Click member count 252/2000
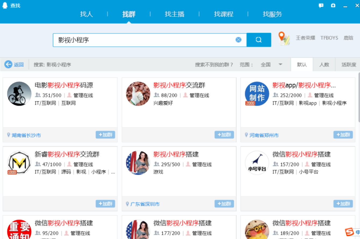Screen dimensions: 360x239 pyautogui.click(x=290, y=95)
